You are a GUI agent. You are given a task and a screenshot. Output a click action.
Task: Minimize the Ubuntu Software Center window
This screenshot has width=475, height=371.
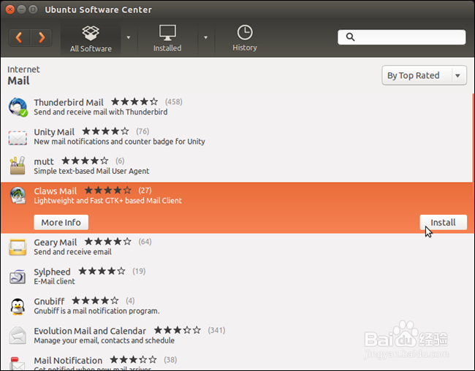point(21,9)
